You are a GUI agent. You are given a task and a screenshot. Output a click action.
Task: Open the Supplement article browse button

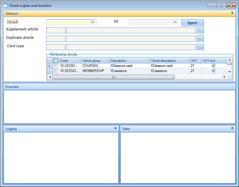200,30
